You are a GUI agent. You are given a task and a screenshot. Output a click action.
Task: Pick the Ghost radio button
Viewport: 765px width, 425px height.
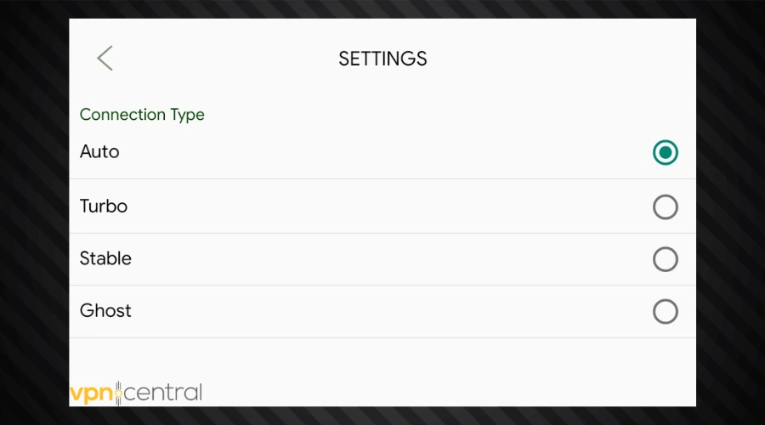[666, 311]
